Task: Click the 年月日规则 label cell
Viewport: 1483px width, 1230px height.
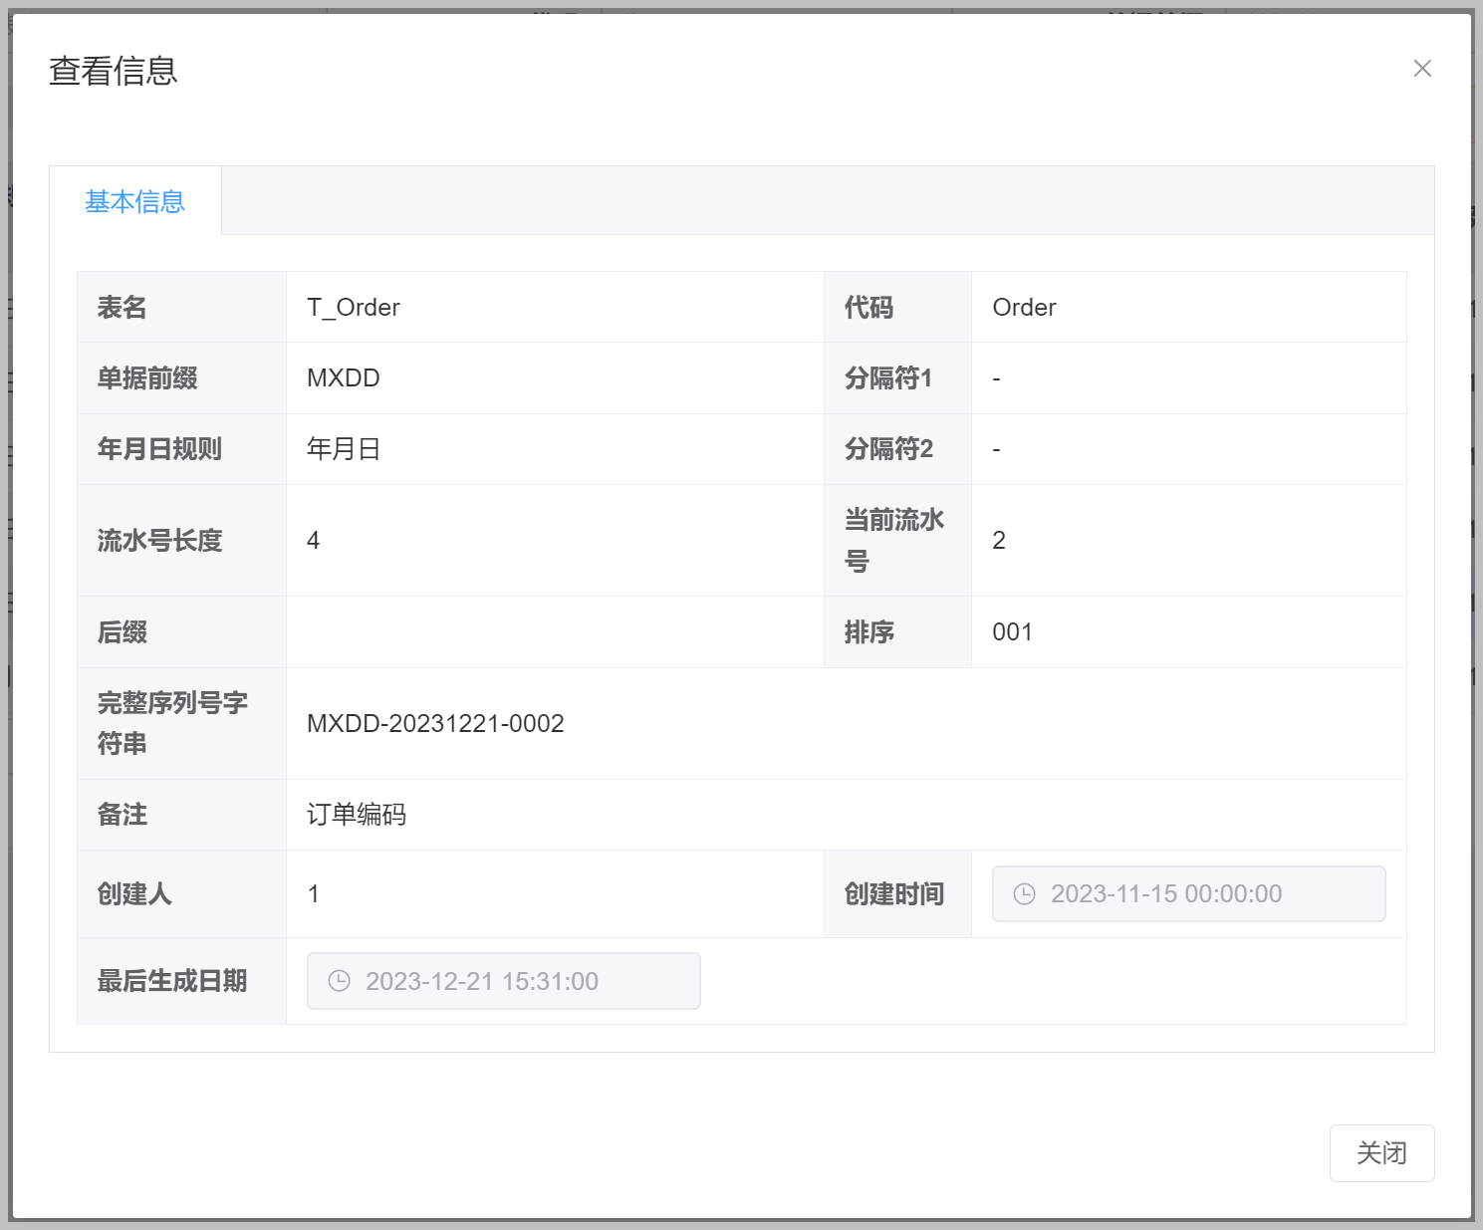Action: 181,448
